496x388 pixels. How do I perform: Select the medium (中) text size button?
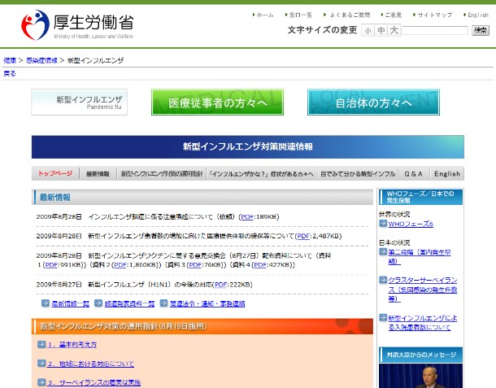381,30
